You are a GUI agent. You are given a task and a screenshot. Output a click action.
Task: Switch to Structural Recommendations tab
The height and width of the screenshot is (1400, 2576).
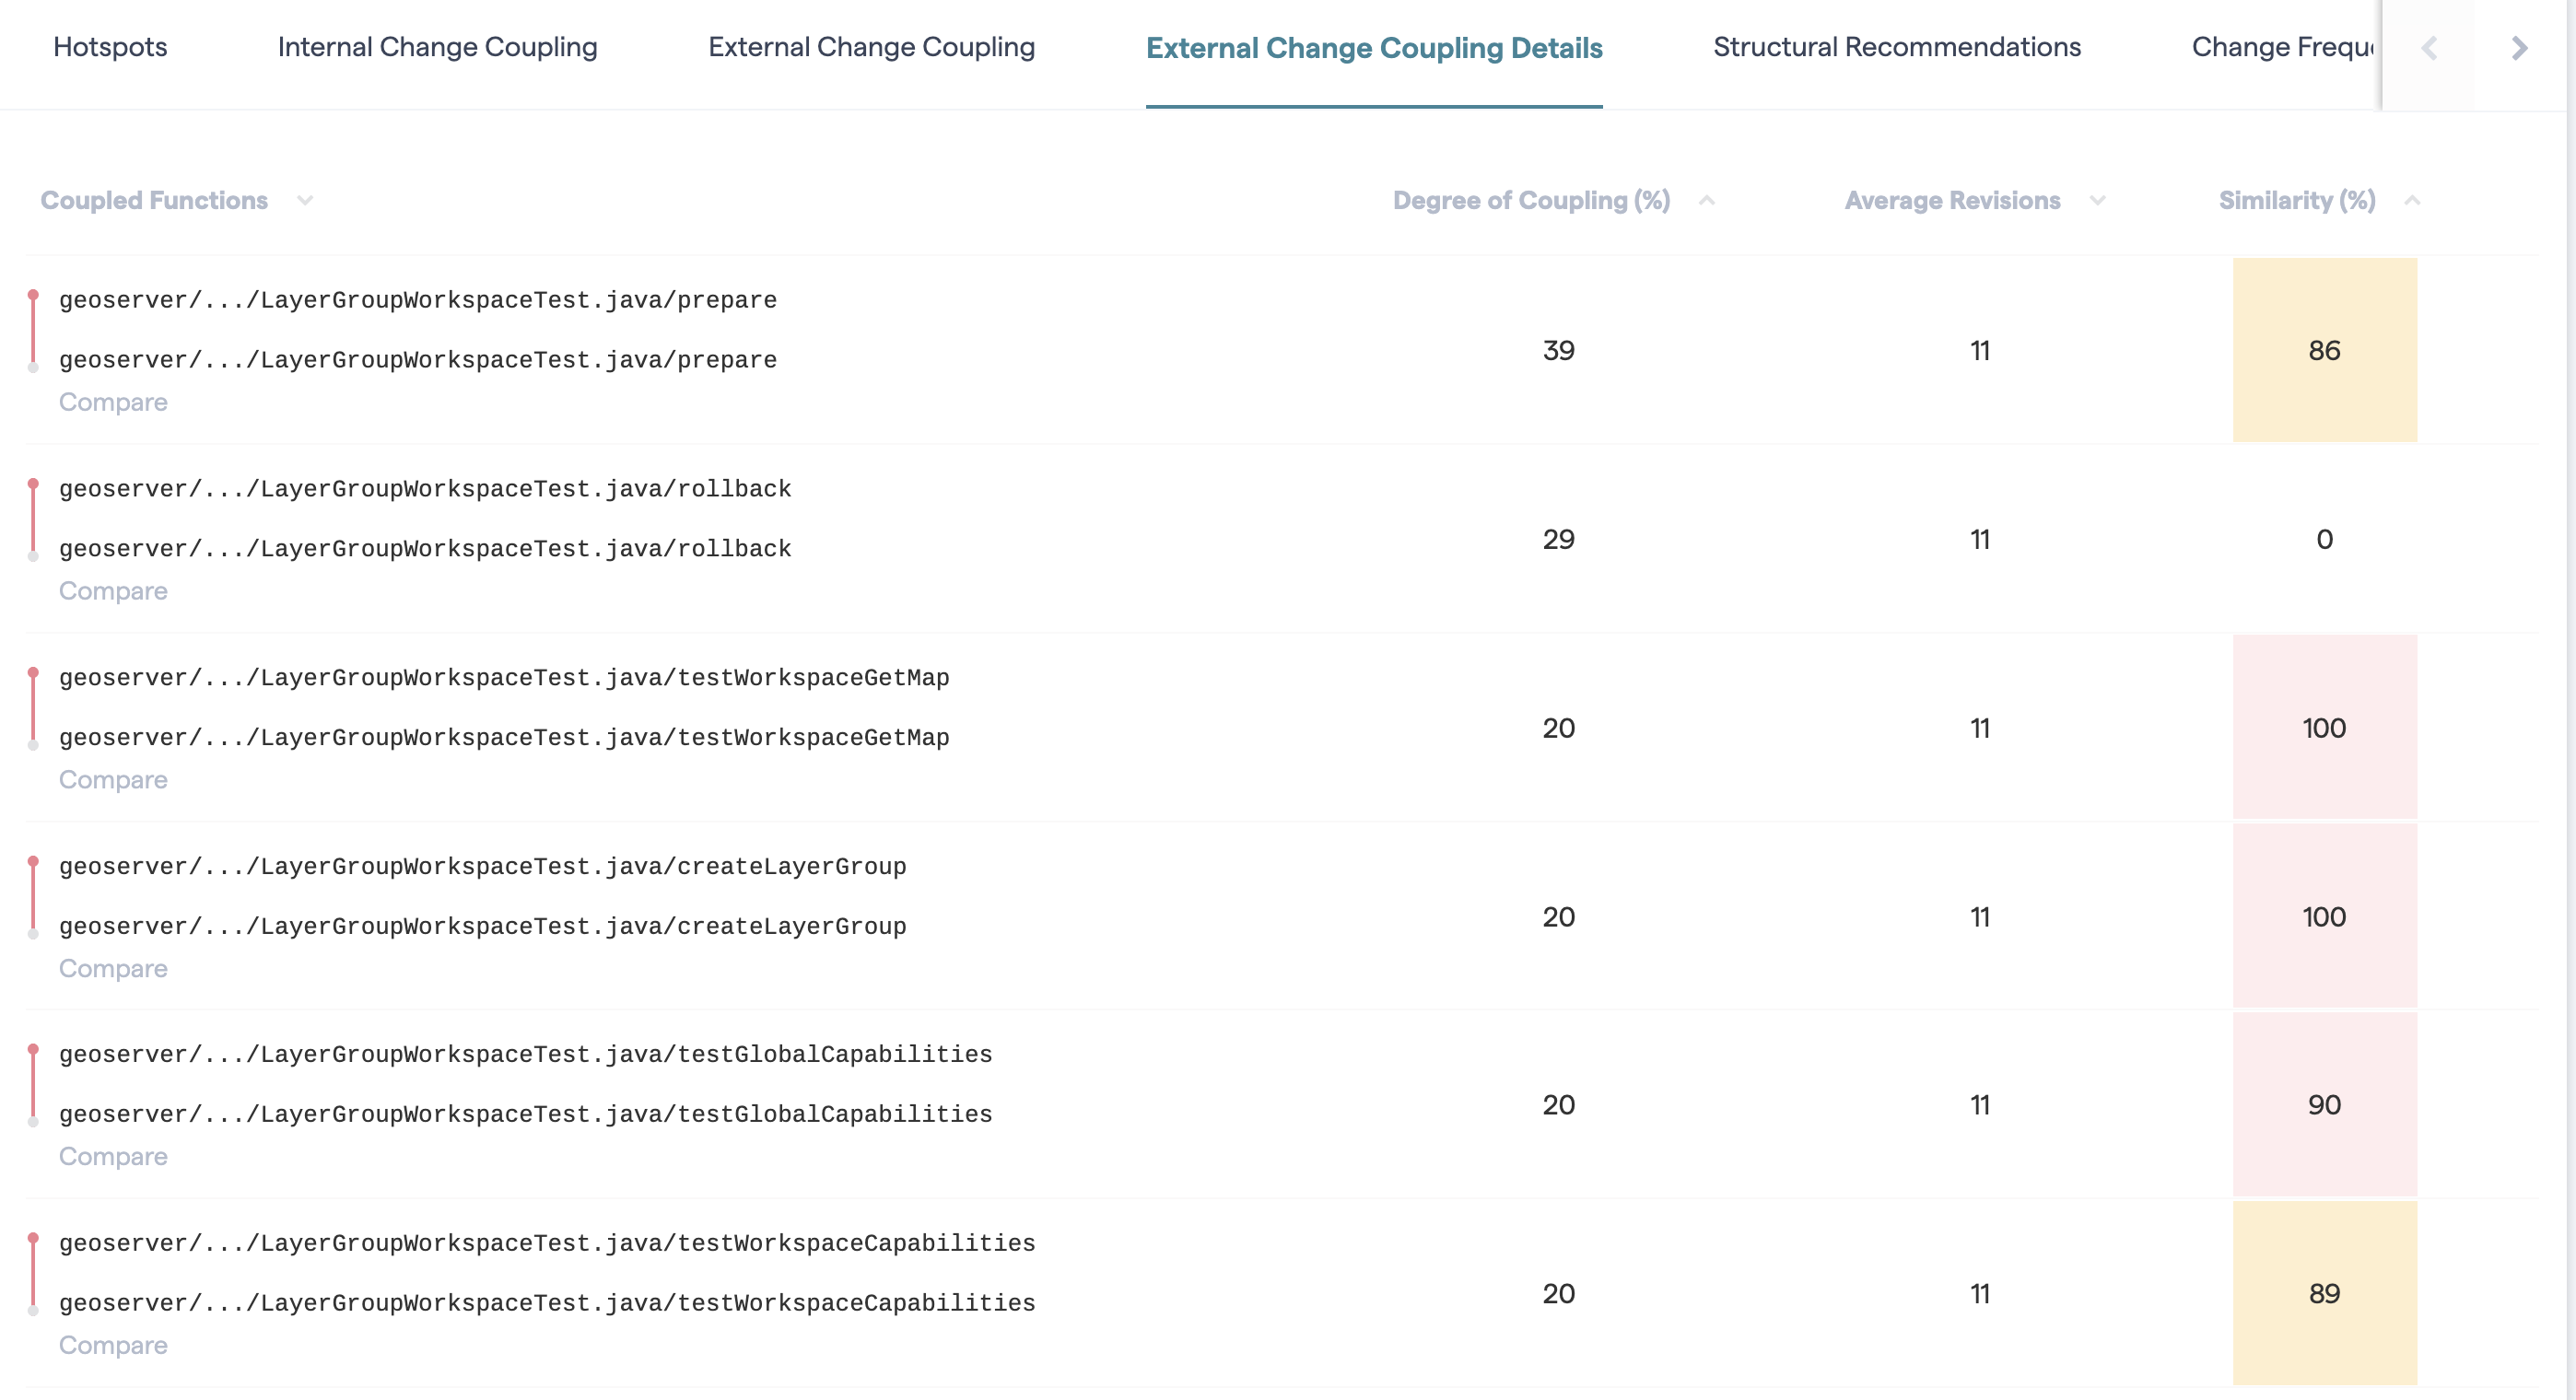pos(1896,47)
